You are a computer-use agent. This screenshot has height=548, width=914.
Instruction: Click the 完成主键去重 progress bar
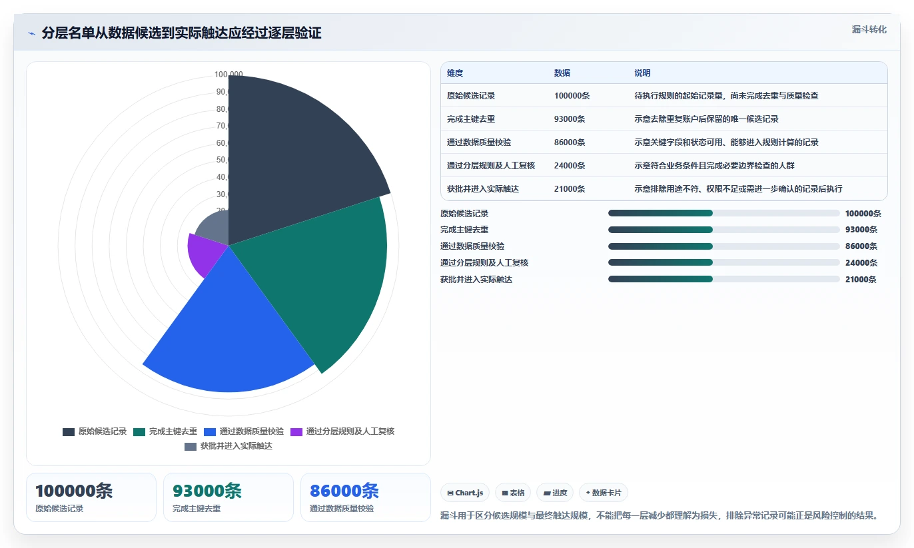723,230
